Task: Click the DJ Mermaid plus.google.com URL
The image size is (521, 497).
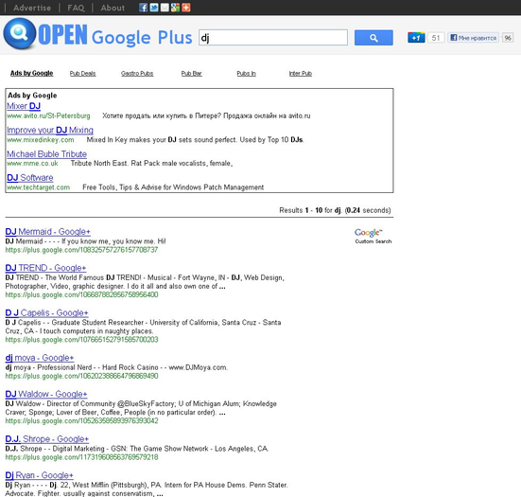Action: coord(81,250)
